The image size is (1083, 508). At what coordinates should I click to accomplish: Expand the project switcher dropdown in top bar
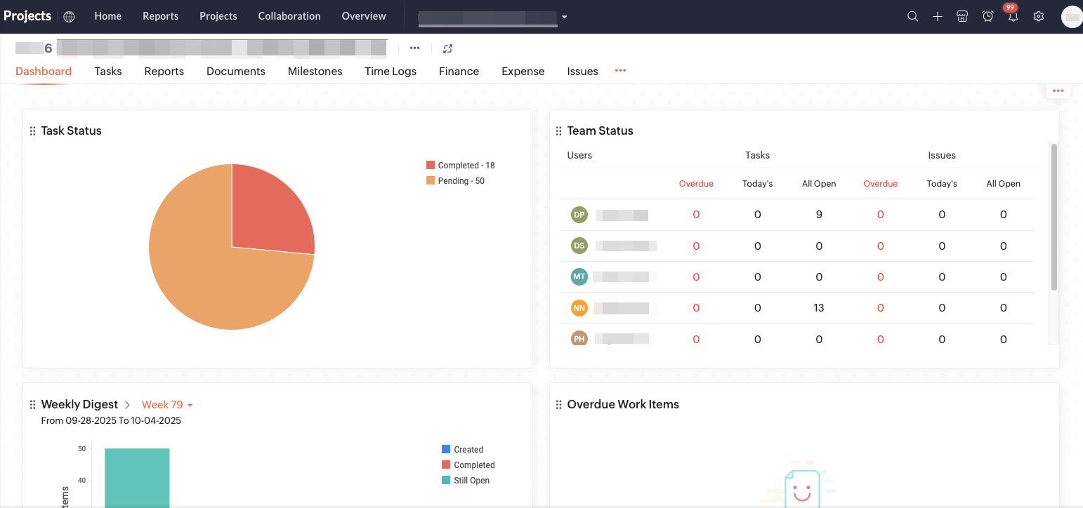click(565, 17)
